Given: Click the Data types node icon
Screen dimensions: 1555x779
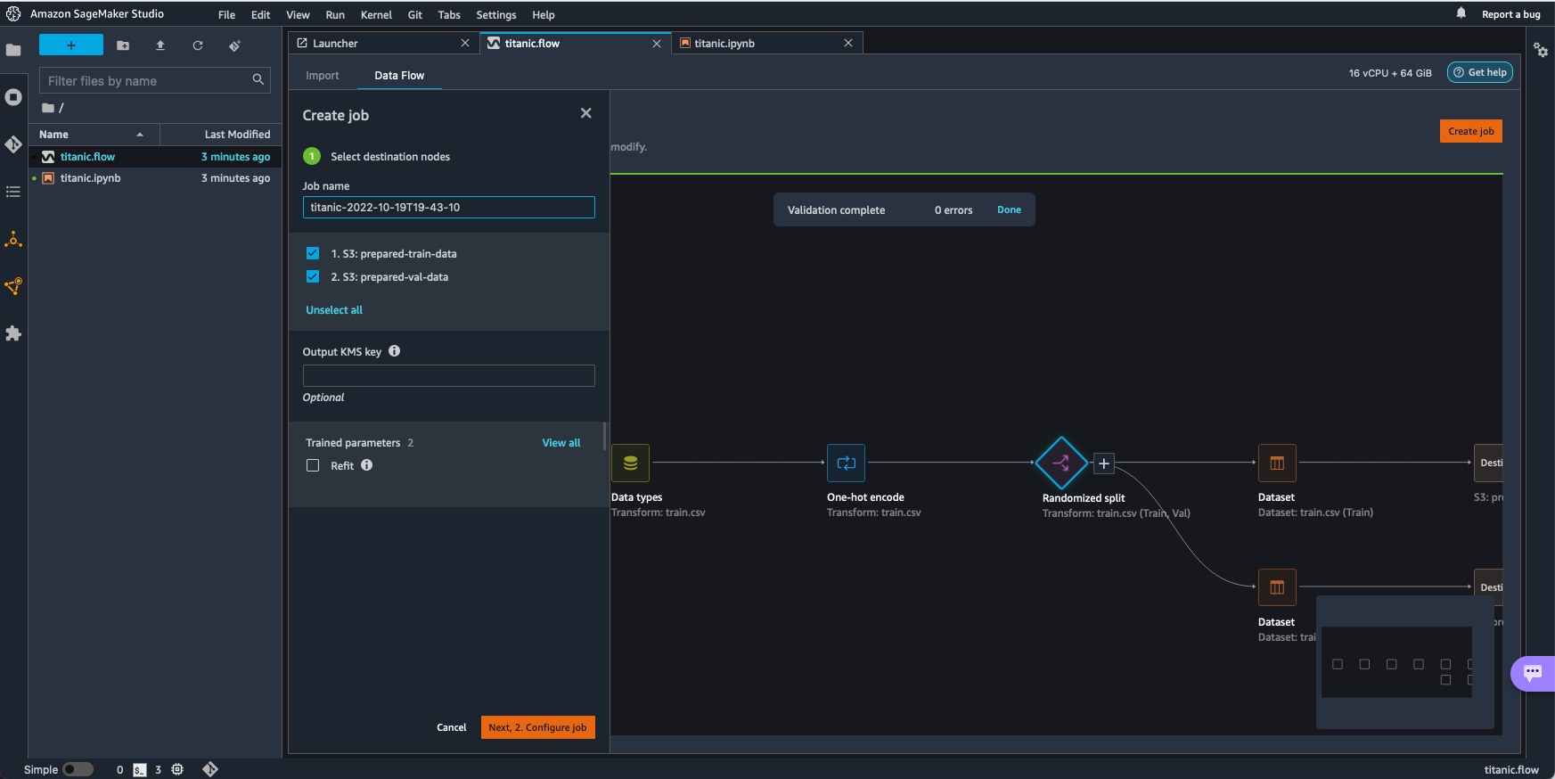Looking at the screenshot, I should [x=630, y=463].
